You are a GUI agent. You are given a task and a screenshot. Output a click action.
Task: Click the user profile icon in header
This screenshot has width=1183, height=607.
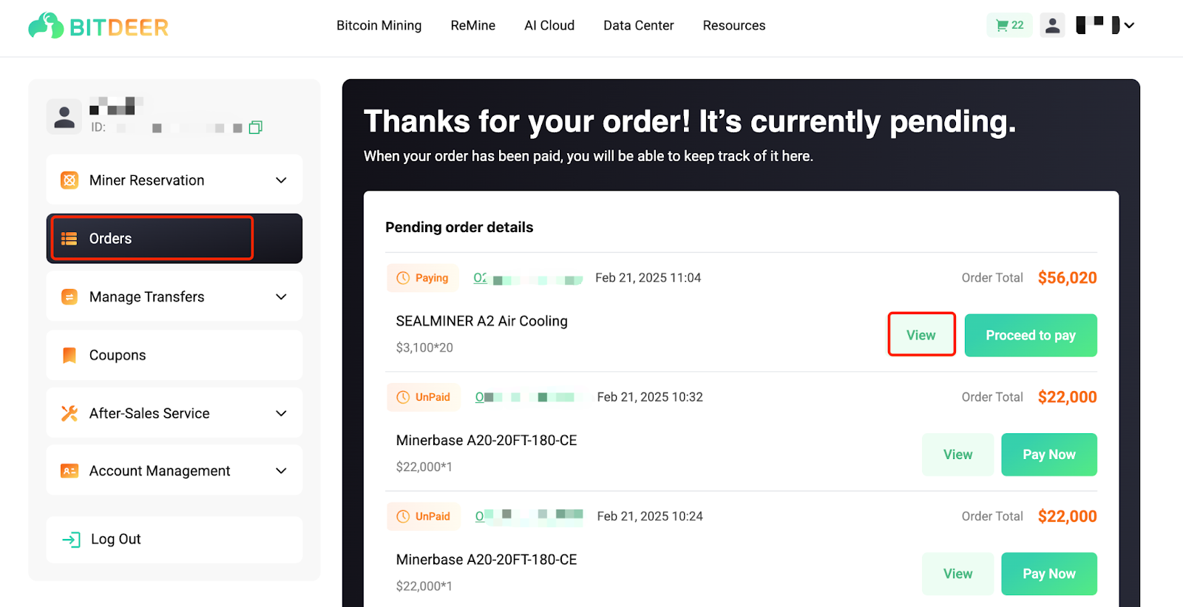(1052, 25)
